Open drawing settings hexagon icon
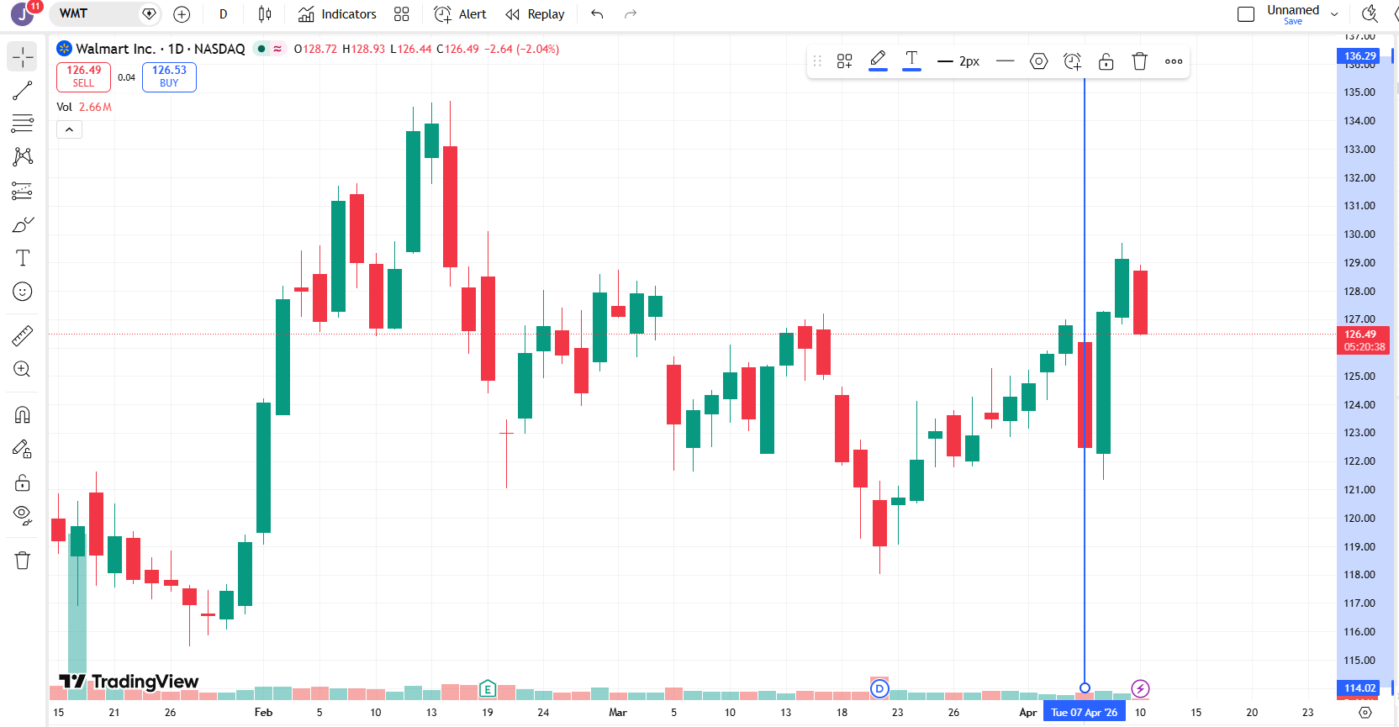Viewport: 1399px width, 727px height. 1038,61
